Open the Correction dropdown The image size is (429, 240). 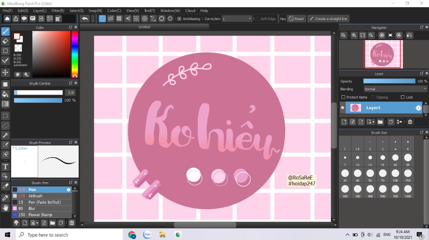237,19
